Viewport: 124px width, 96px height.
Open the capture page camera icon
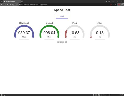coord(93,95)
